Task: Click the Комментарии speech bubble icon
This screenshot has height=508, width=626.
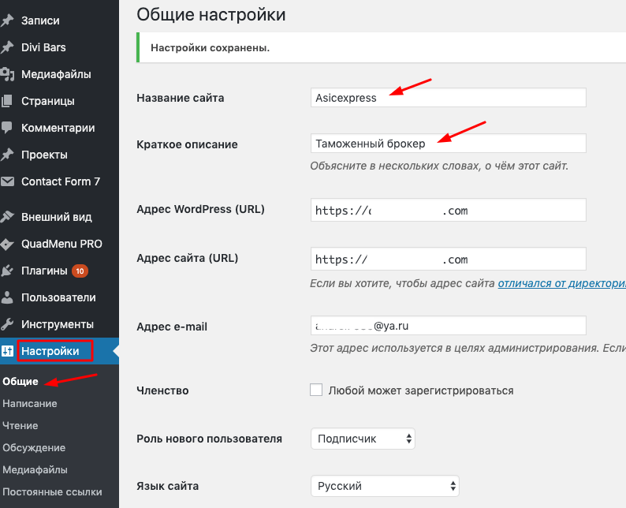Action: (7, 128)
